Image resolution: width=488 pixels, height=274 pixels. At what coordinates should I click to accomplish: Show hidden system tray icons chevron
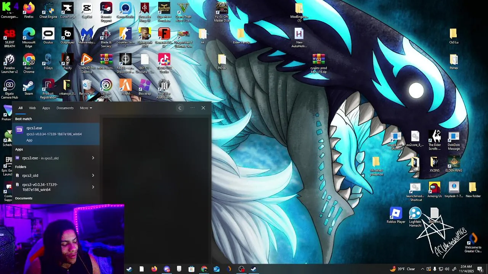[x=422, y=269]
